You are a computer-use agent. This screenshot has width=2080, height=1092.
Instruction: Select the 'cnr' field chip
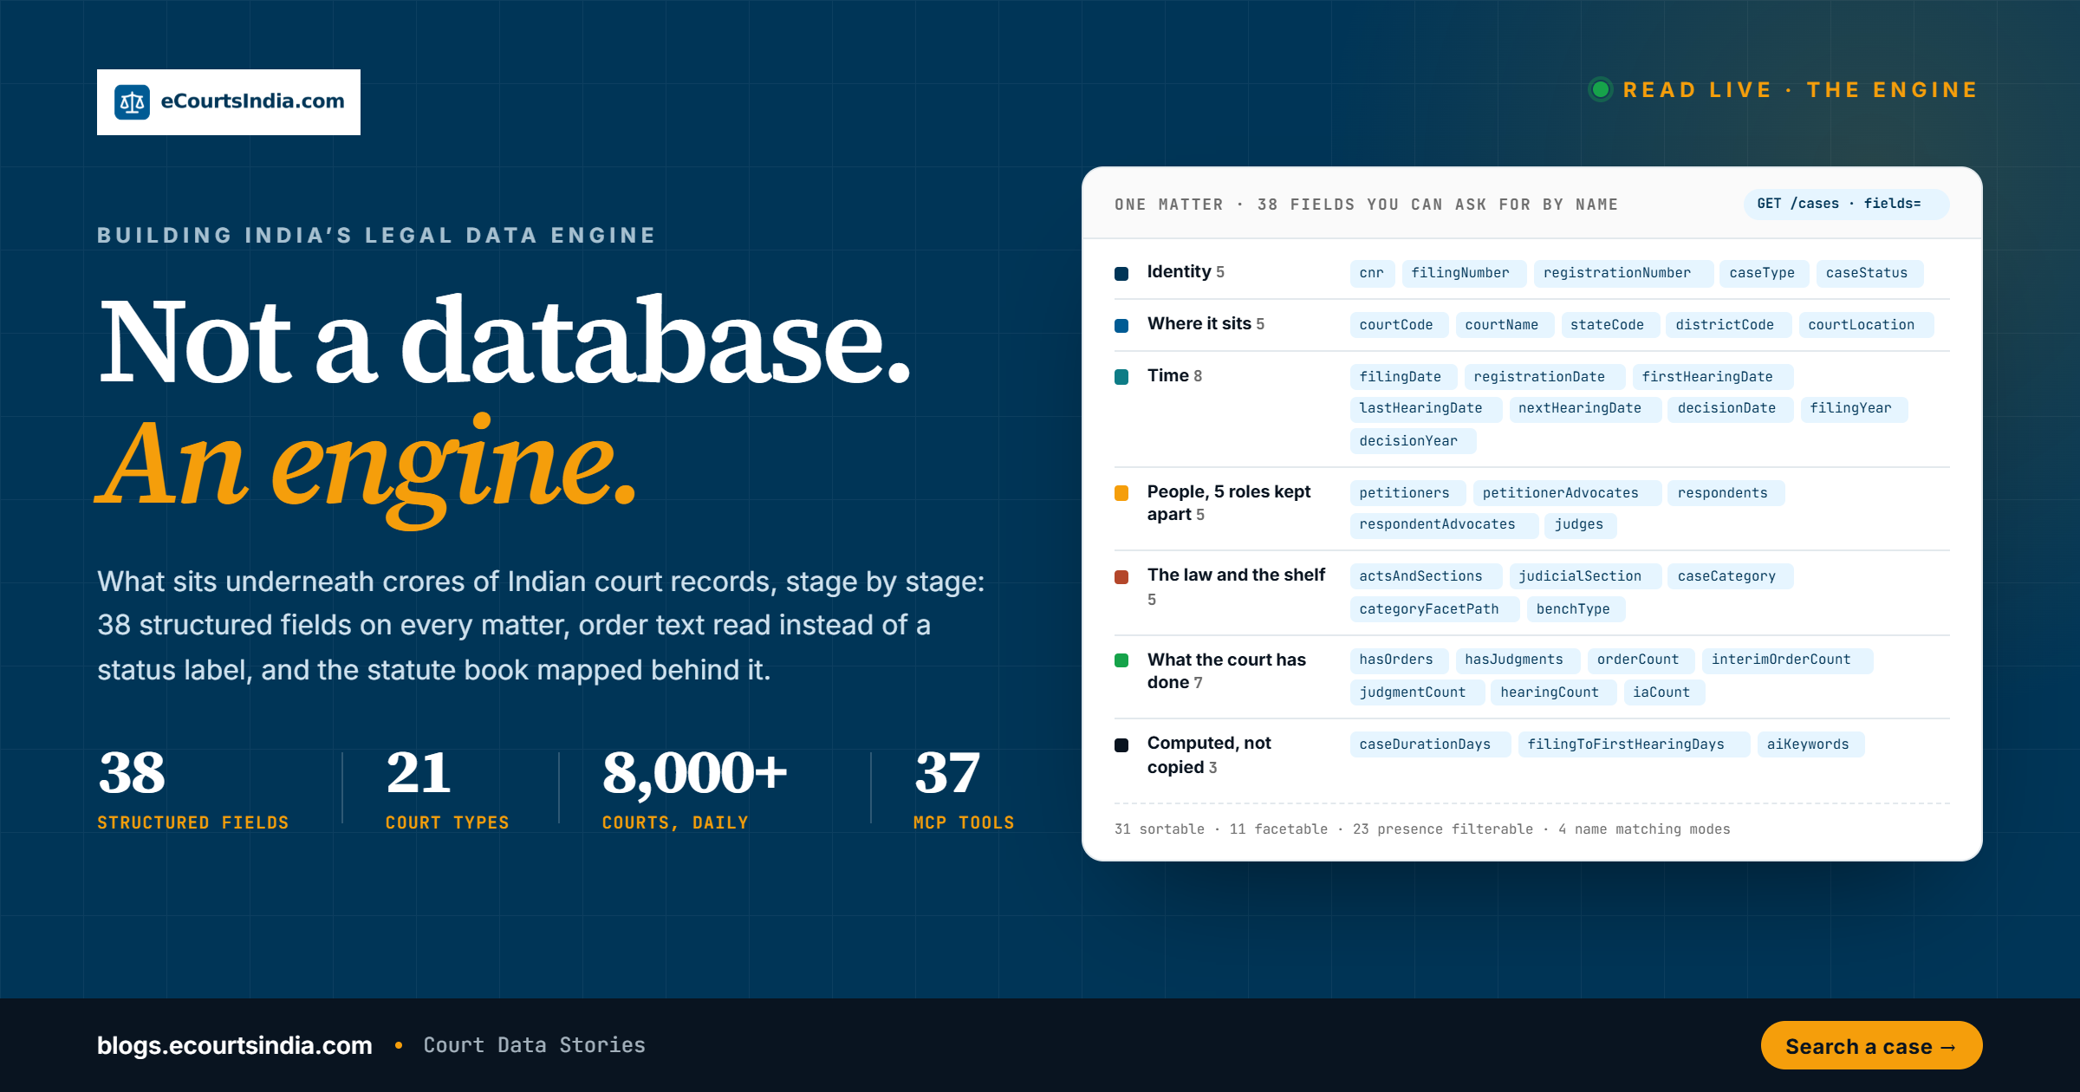pos(1372,273)
